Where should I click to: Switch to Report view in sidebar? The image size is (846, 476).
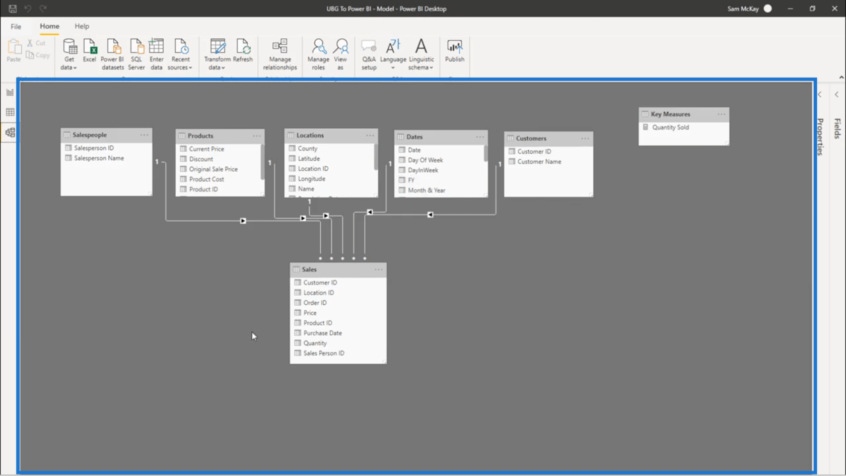click(10, 92)
